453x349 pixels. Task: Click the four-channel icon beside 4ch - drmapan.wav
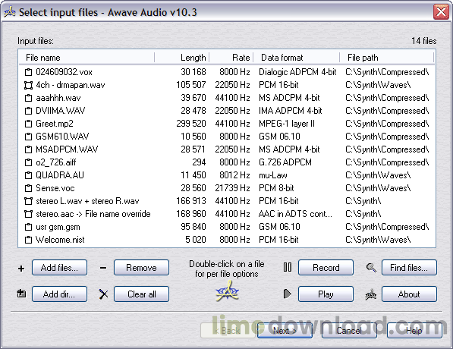[28, 85]
